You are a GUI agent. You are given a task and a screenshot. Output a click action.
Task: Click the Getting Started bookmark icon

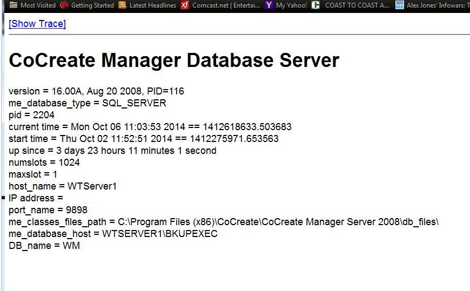(64, 5)
